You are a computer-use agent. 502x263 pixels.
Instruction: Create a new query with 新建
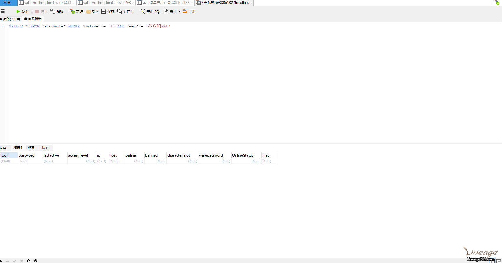tap(77, 11)
